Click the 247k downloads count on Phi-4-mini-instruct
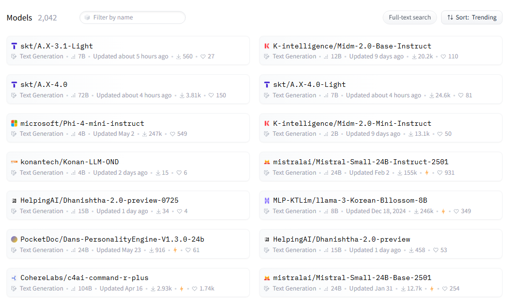This screenshot has width=509, height=301. [x=155, y=134]
